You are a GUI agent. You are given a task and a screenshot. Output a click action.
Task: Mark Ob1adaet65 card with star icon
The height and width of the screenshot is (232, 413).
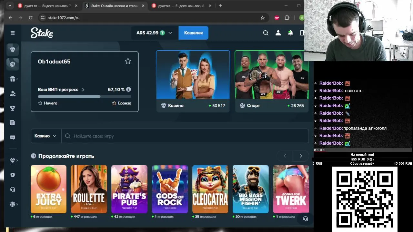pyautogui.click(x=128, y=61)
